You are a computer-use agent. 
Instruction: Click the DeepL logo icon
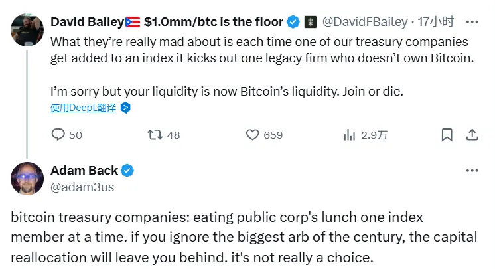125,108
